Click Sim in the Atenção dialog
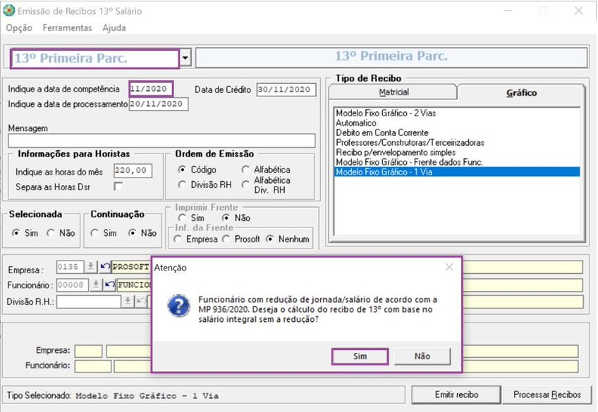The image size is (598, 412). pos(360,356)
